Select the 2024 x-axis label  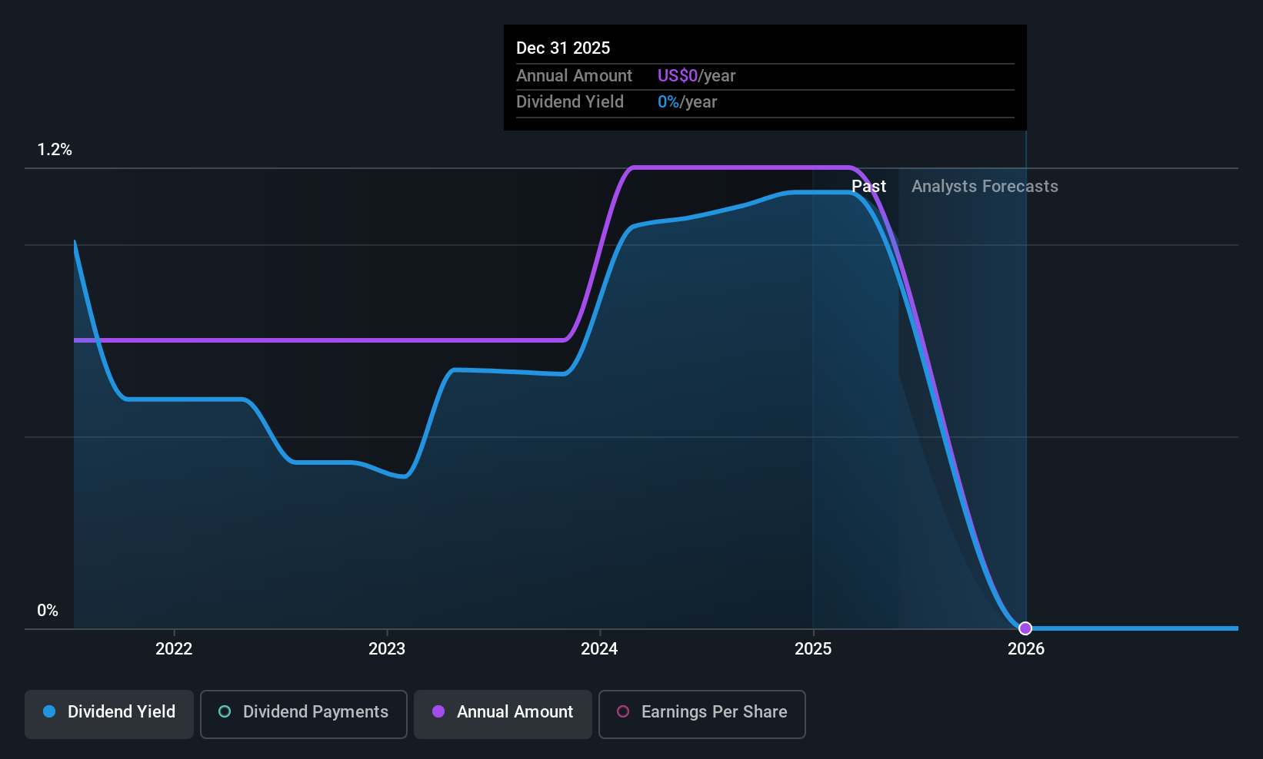pyautogui.click(x=599, y=648)
